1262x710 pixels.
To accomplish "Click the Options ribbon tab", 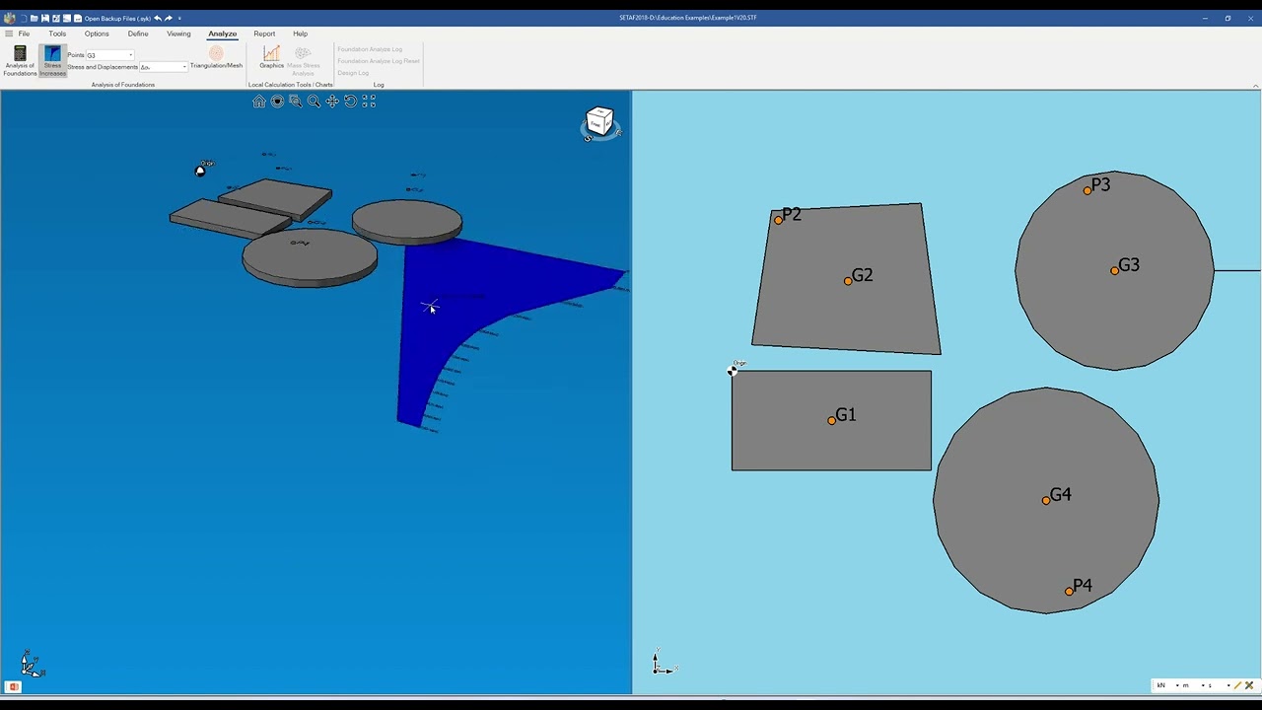I will click(x=97, y=34).
